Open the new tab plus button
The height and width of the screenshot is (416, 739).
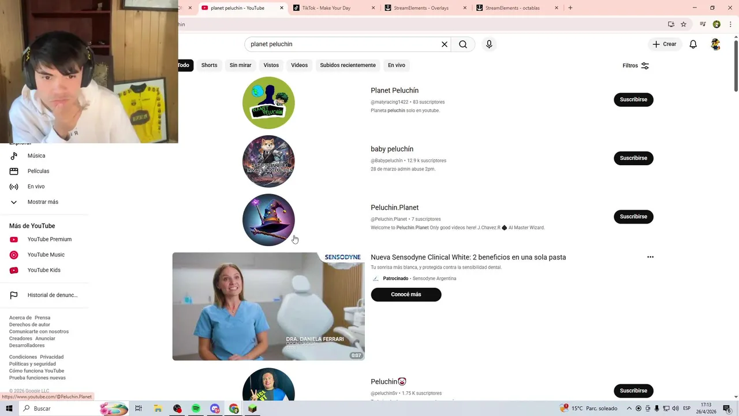(570, 8)
